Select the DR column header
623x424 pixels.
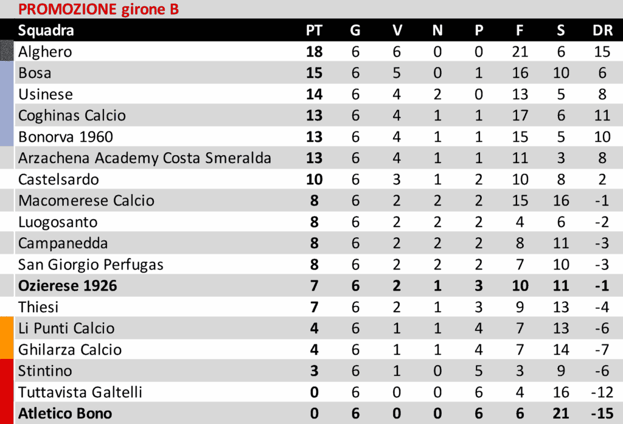point(602,30)
